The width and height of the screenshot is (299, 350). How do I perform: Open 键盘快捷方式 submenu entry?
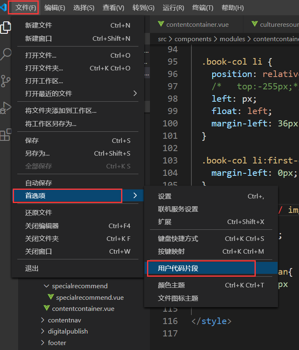coord(211,238)
